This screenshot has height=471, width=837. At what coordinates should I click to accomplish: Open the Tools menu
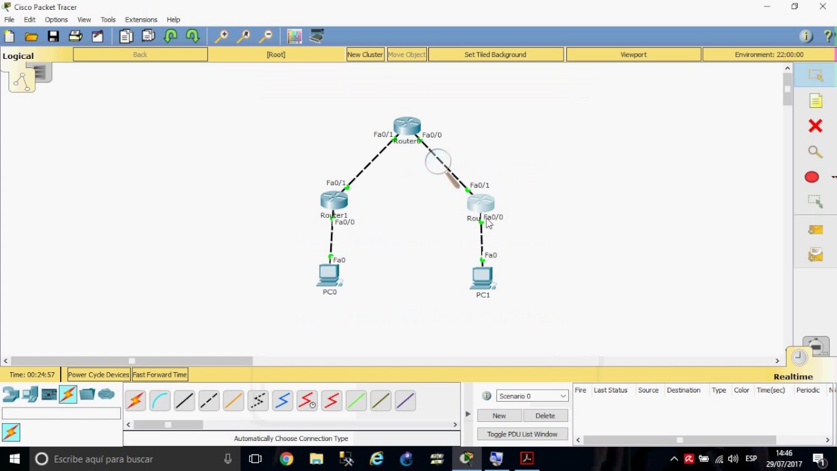[x=108, y=20]
